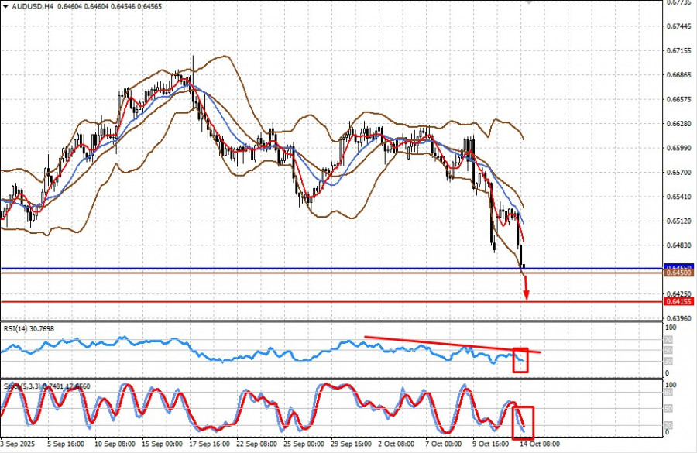Image resolution: width=697 pixels, height=453 pixels.
Task: Click the 3 Sep 2025 date label
Action: [17, 444]
